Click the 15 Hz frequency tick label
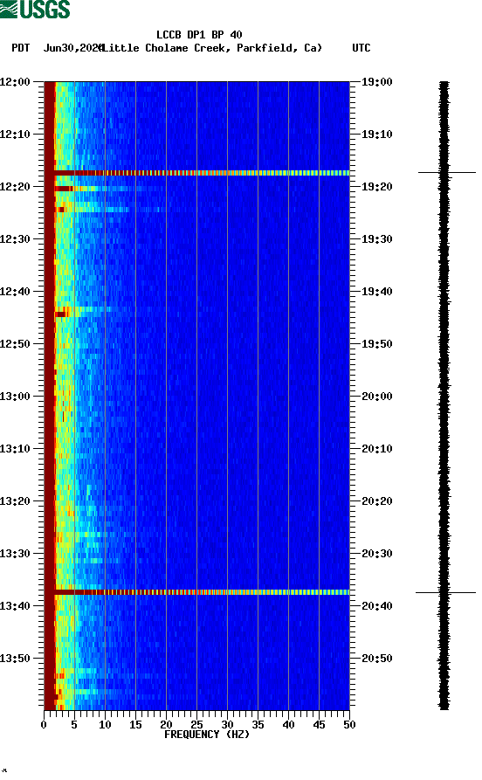Image resolution: width=482 pixels, height=780 pixels. [x=135, y=725]
